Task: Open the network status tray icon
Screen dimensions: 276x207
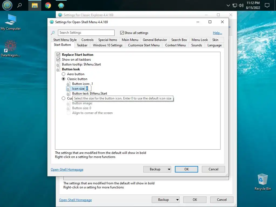Action: pos(235,5)
